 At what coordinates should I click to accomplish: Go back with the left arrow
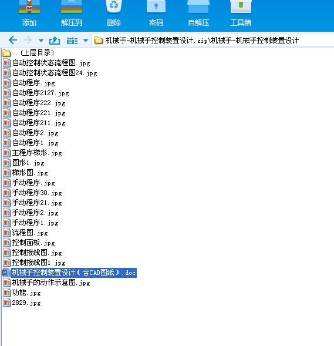(x=13, y=40)
